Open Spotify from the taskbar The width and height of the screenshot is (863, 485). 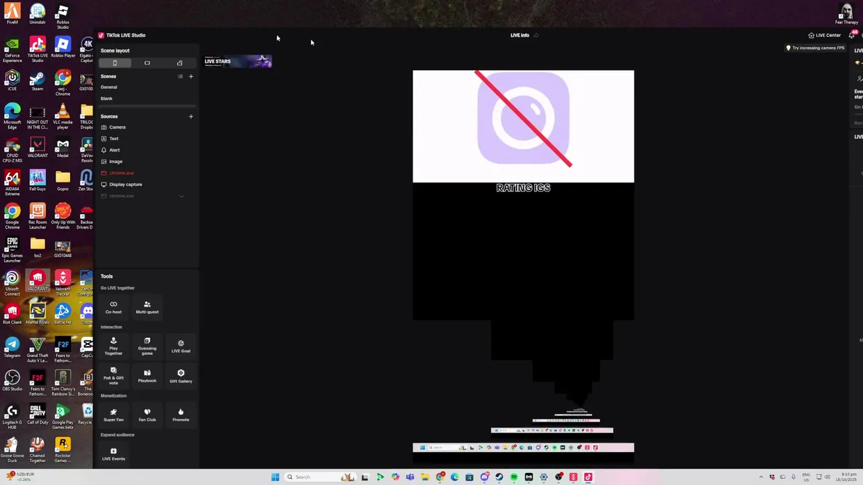click(x=514, y=477)
